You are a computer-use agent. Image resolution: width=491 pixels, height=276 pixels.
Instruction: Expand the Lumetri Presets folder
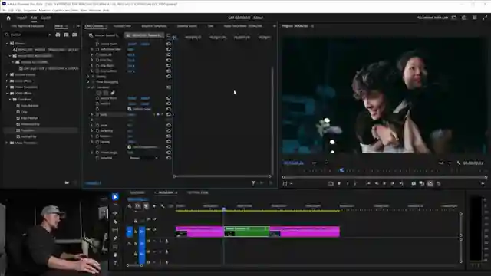pyautogui.click(x=7, y=75)
